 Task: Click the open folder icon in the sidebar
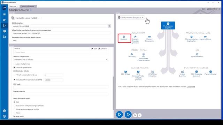[5, 37]
